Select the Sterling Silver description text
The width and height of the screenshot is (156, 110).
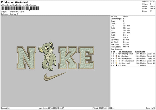(127, 54)
